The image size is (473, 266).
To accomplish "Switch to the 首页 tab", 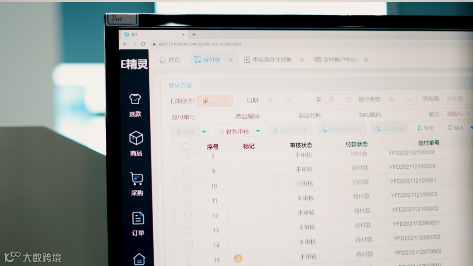I will (x=170, y=60).
